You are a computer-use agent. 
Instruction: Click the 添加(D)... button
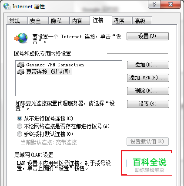(148, 65)
